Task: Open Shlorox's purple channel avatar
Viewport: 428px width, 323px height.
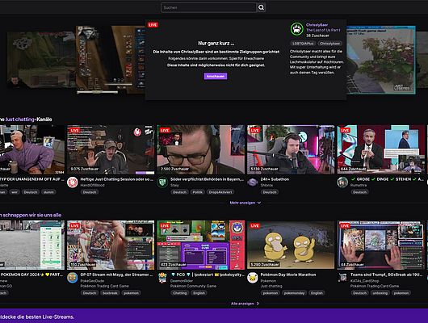Action: click(x=253, y=182)
